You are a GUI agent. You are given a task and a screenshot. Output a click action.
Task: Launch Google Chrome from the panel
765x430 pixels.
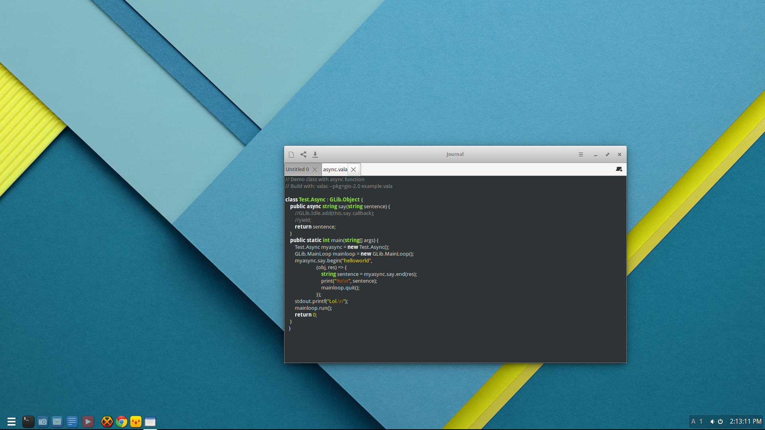(122, 422)
